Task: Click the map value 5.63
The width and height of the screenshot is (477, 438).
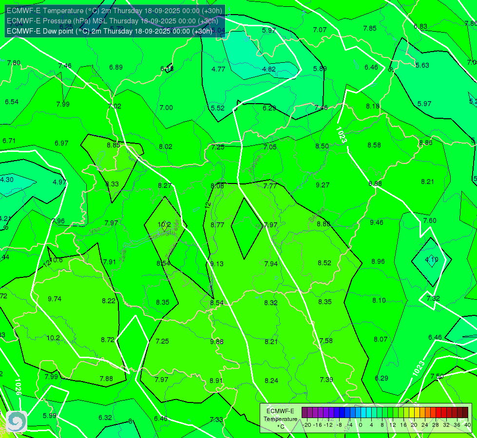Action: click(x=422, y=65)
